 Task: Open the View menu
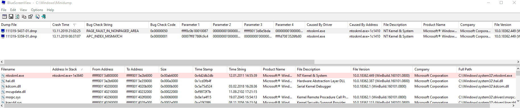pyautogui.click(x=23, y=10)
